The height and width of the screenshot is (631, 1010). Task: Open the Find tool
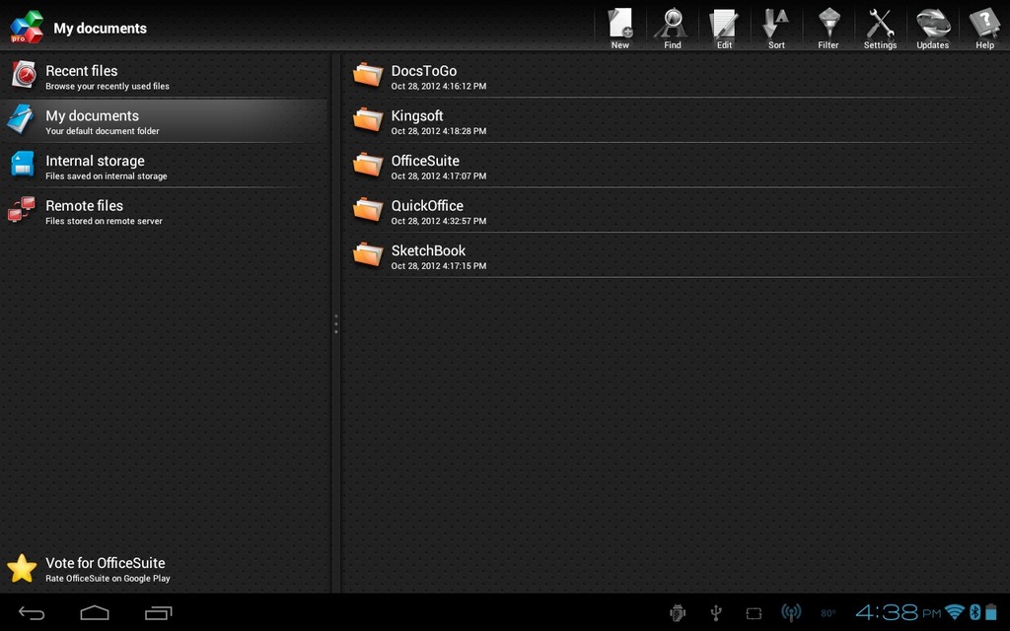(672, 28)
